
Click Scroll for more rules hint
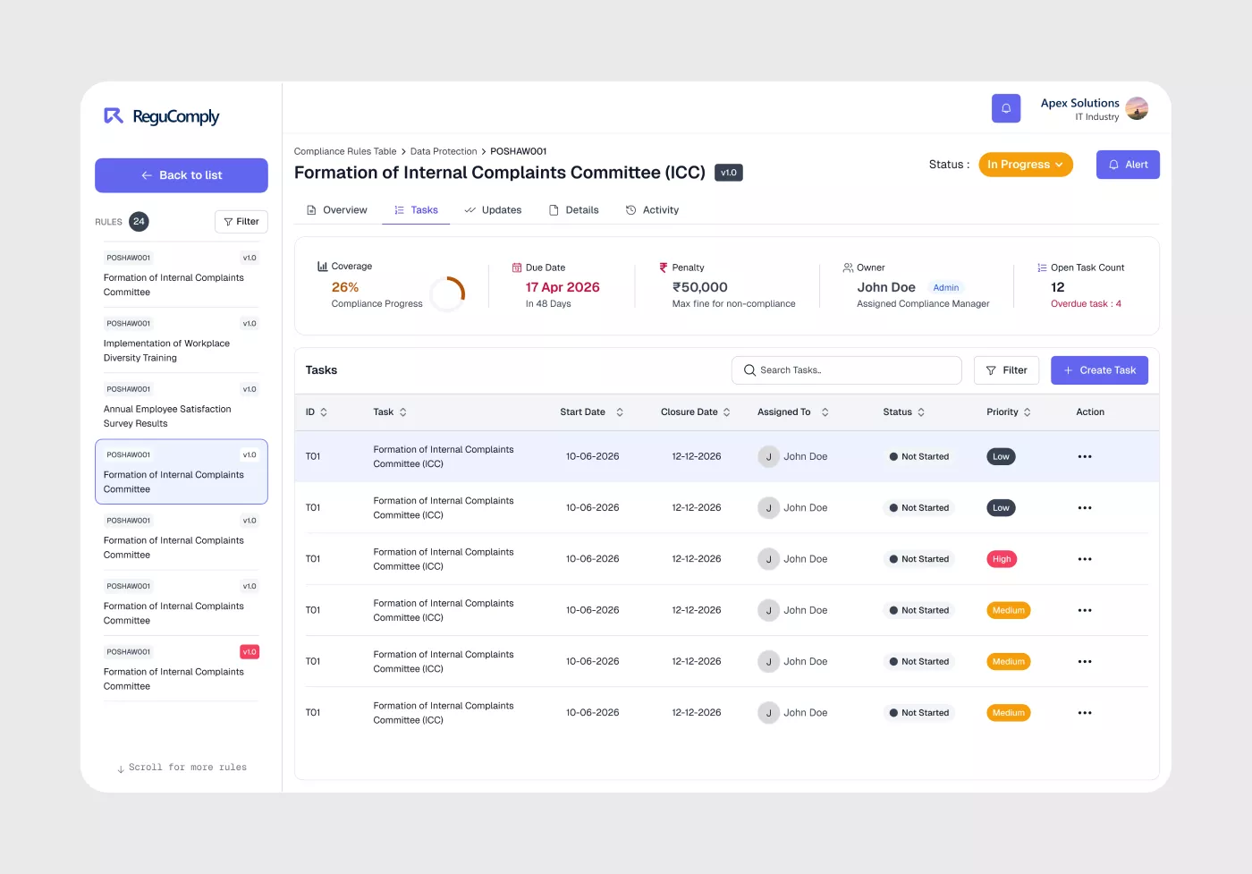tap(182, 768)
